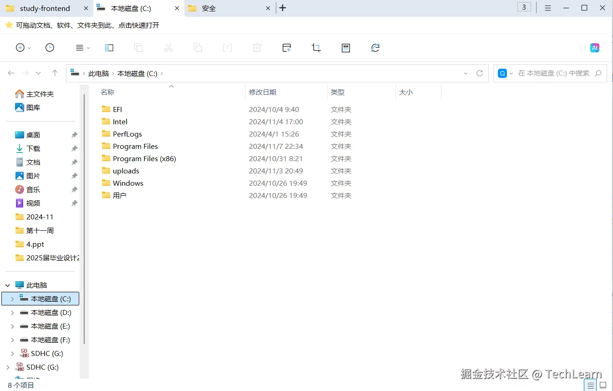This screenshot has width=613, height=391.
Task: Switch to details view in status bar
Action: pos(590,385)
